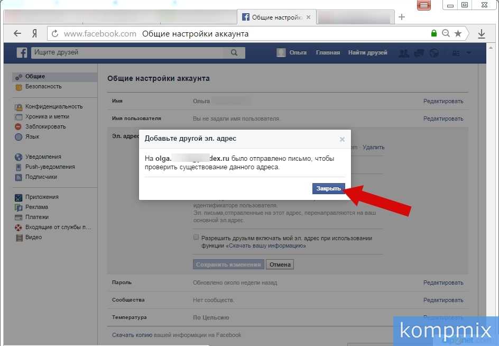The width and height of the screenshot is (499, 346).
Task: Click browser downloads arrow icon
Action: [x=481, y=34]
